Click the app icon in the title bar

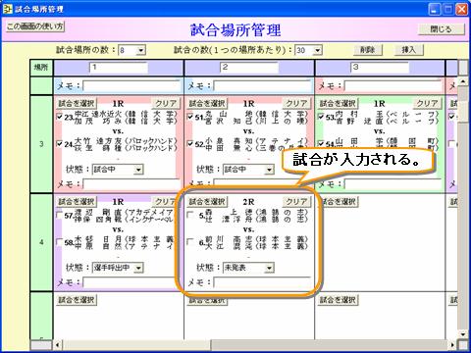pyautogui.click(x=7, y=9)
